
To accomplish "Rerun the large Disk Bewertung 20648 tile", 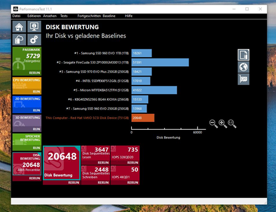I will (x=74, y=183).
